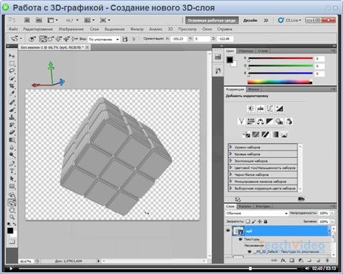Select the Rectangular Marquee tool
This screenshot has width=343, height=274.
point(12,63)
